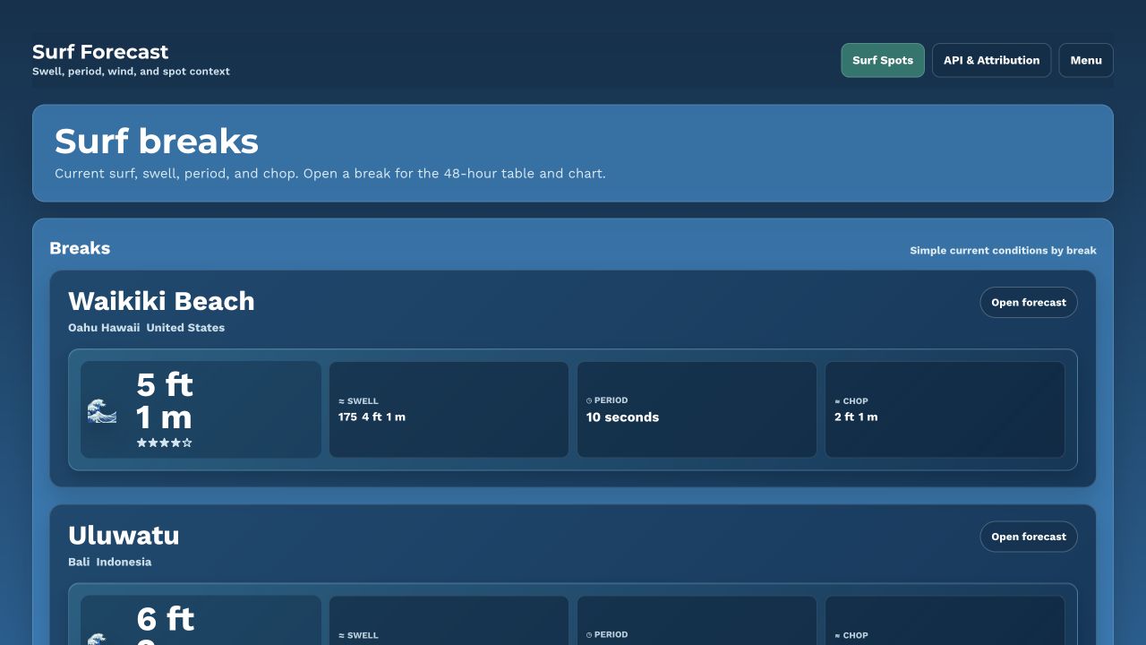Click the star rating under Waikiki Beach surf height
The height and width of the screenshot is (645, 1146).
pyautogui.click(x=164, y=443)
